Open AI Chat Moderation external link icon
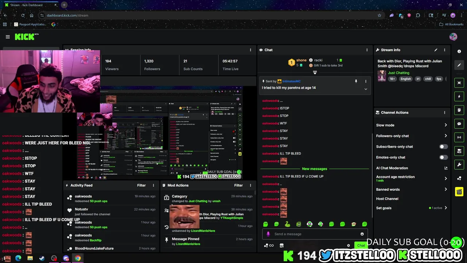This screenshot has height=263, width=467. (445, 168)
